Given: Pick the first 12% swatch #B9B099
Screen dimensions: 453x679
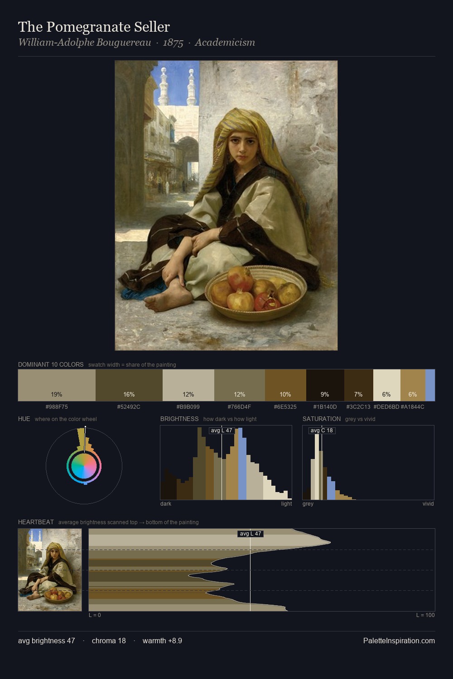Looking at the screenshot, I should (x=188, y=385).
